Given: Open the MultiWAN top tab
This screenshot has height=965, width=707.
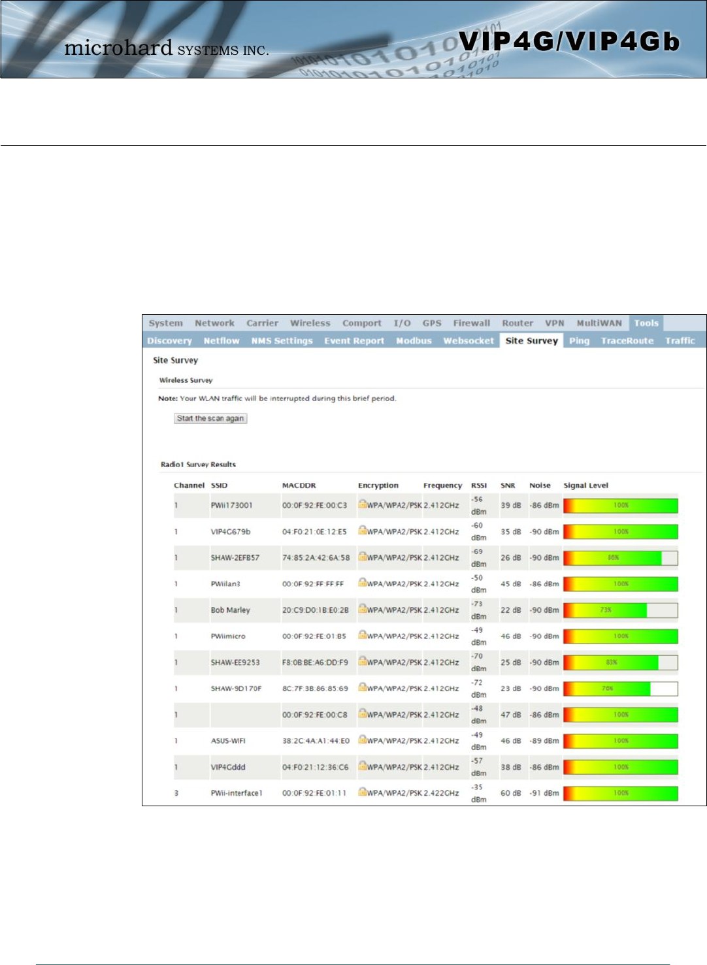Looking at the screenshot, I should (x=599, y=323).
